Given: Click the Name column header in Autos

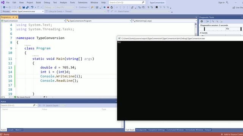Looking at the screenshot, I should click(x=5, y=109).
